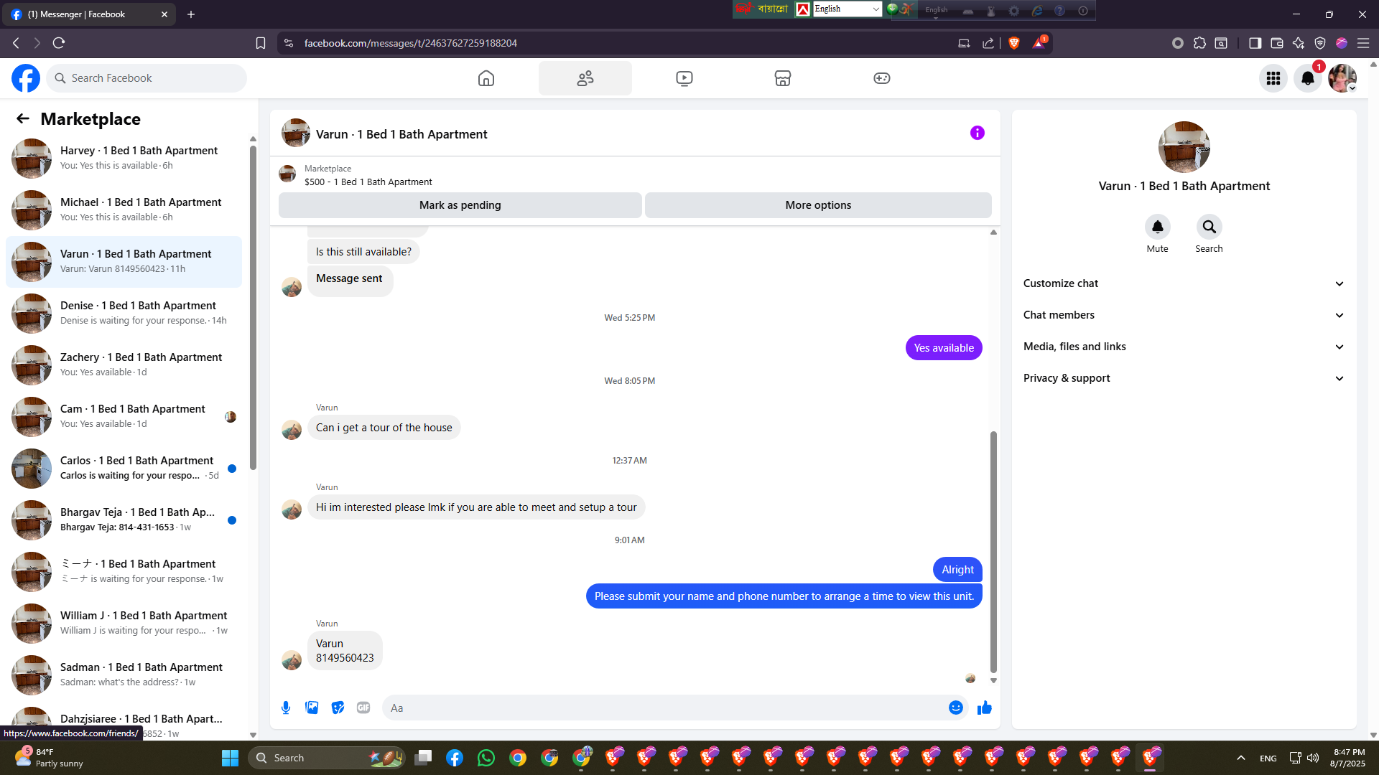The width and height of the screenshot is (1379, 775).
Task: Expand the Chat members section
Action: tap(1184, 315)
